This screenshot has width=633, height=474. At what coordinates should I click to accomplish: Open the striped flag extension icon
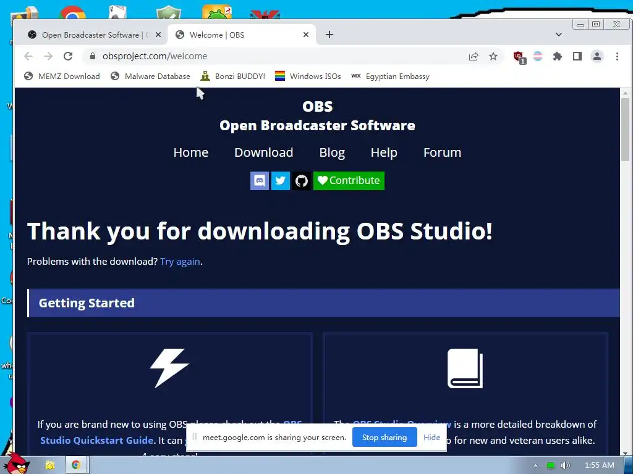pos(538,56)
